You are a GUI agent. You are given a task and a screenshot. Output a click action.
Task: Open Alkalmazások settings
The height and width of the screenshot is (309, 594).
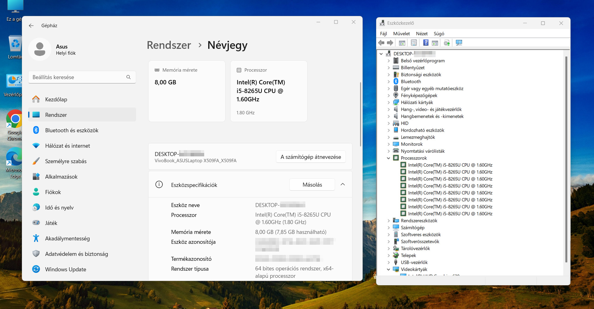[82, 176]
